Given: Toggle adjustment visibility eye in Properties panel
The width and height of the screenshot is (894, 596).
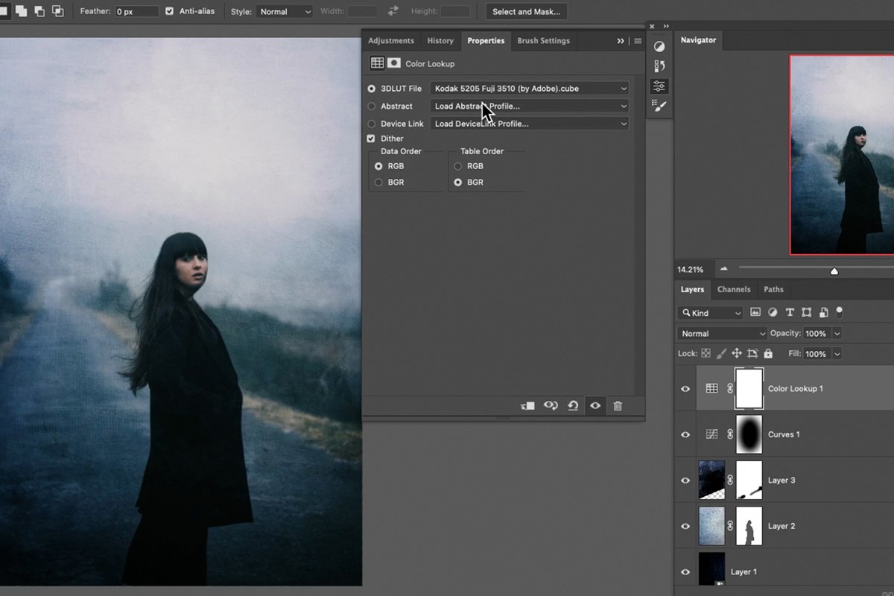Looking at the screenshot, I should (595, 406).
